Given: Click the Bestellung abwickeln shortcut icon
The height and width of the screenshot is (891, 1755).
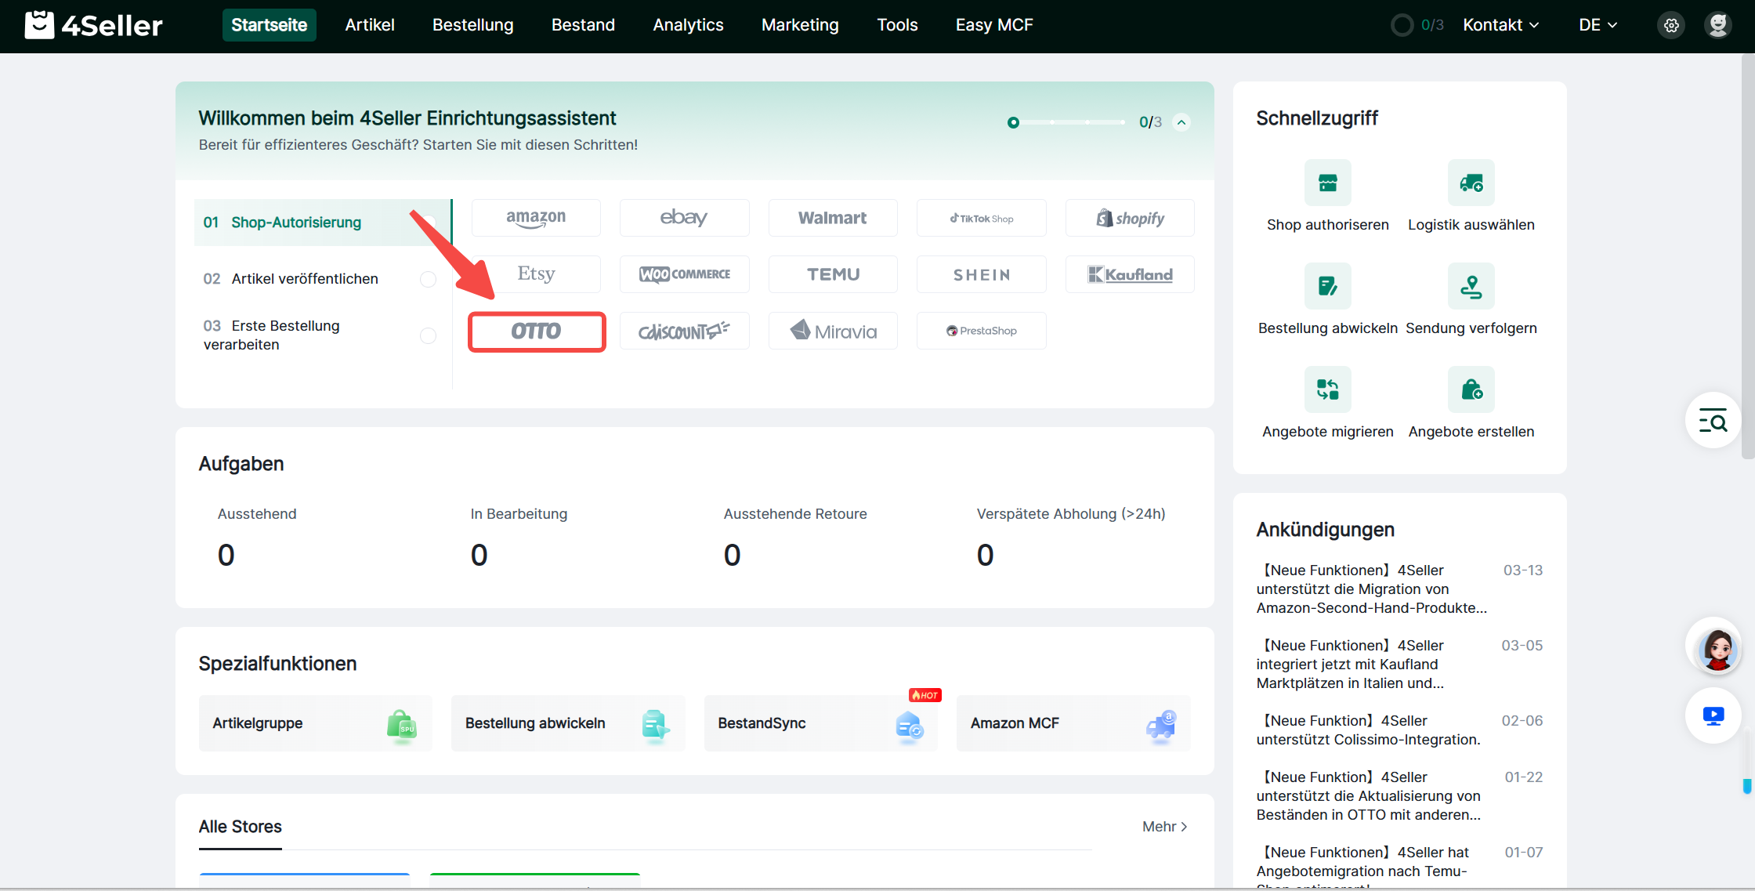Looking at the screenshot, I should click(1327, 287).
